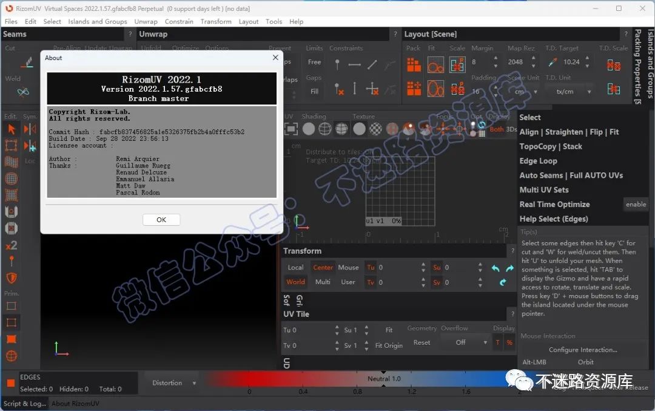Toggle the symmetry mirror icon under Sym.
The height and width of the screenshot is (411, 655).
point(30,129)
